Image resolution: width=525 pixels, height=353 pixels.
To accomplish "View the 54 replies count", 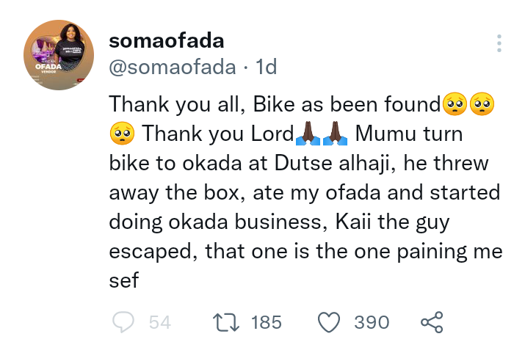I will click(159, 321).
